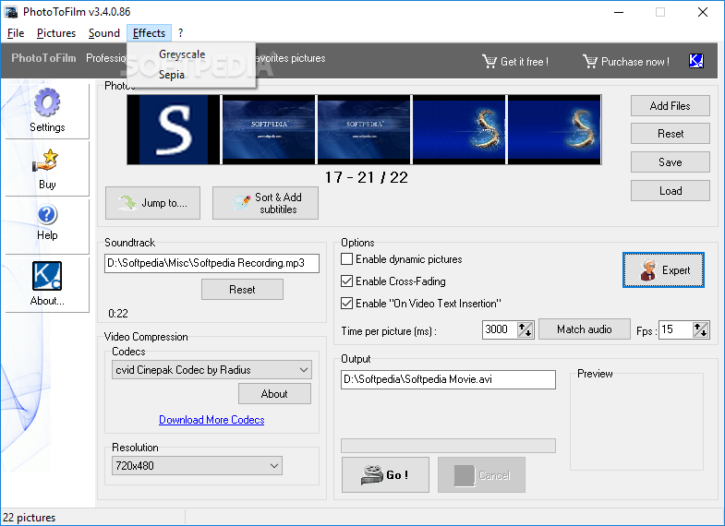Image resolution: width=725 pixels, height=526 pixels.
Task: Open Help with the question mark icon
Action: tap(47, 215)
